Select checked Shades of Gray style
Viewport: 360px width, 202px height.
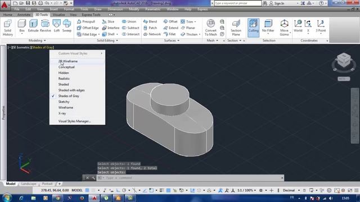[78, 96]
